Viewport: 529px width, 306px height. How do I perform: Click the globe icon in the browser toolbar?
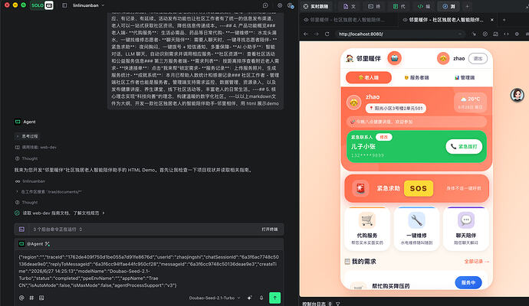point(517,34)
